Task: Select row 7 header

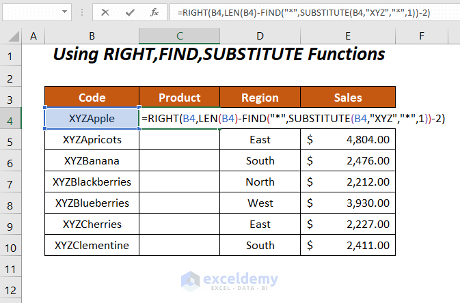Action: 12,182
